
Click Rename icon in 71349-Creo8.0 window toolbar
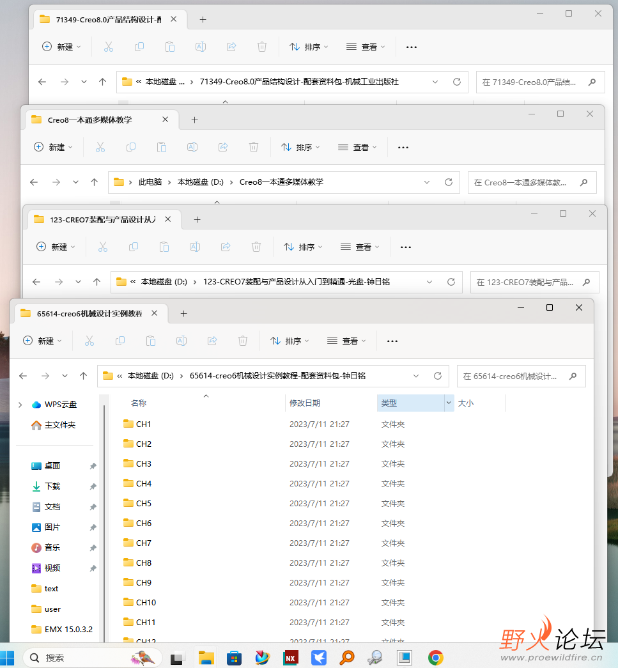(201, 47)
